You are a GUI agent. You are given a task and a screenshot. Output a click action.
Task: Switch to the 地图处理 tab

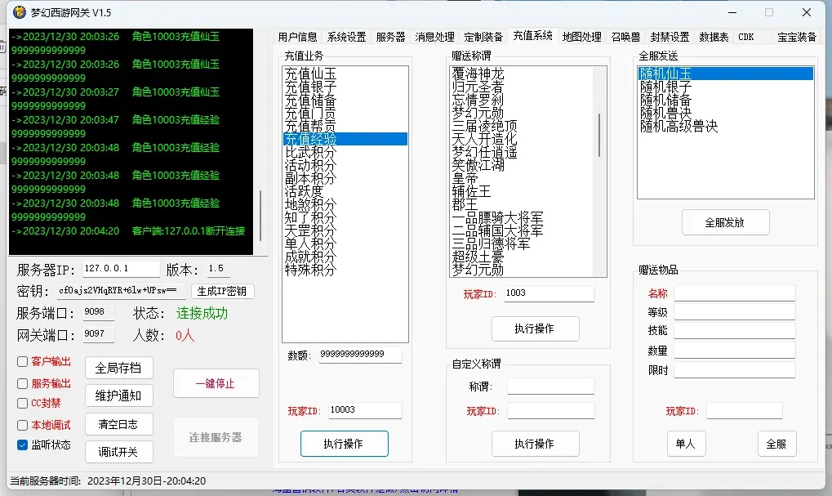[581, 37]
